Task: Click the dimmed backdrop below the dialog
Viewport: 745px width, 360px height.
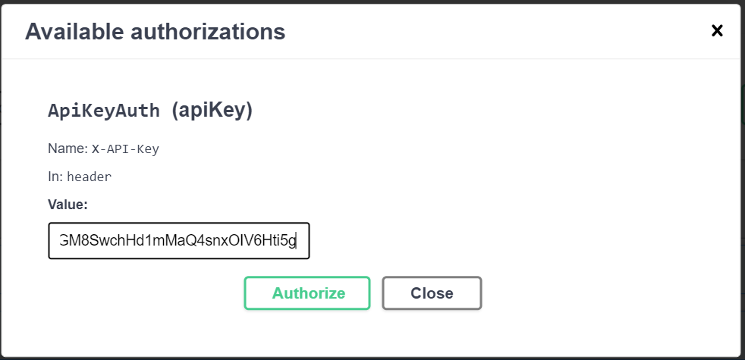Action: pos(372,358)
